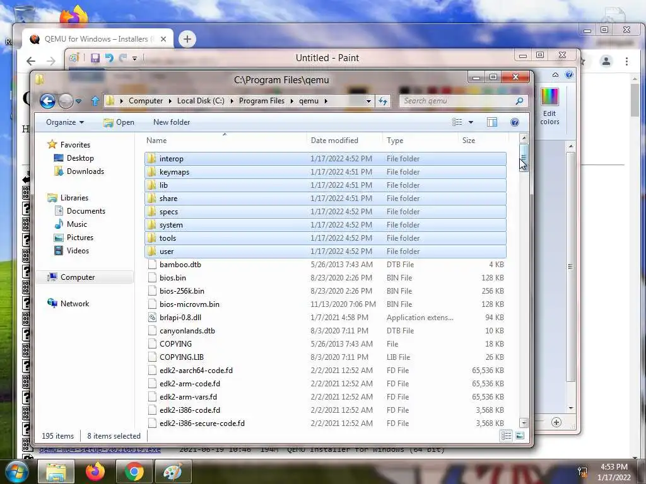Select the bios-256k.bin file
Screen dimensions: 646x484
(326, 291)
